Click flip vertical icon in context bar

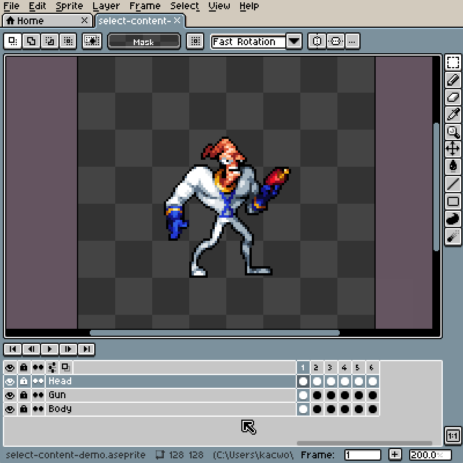coord(336,41)
